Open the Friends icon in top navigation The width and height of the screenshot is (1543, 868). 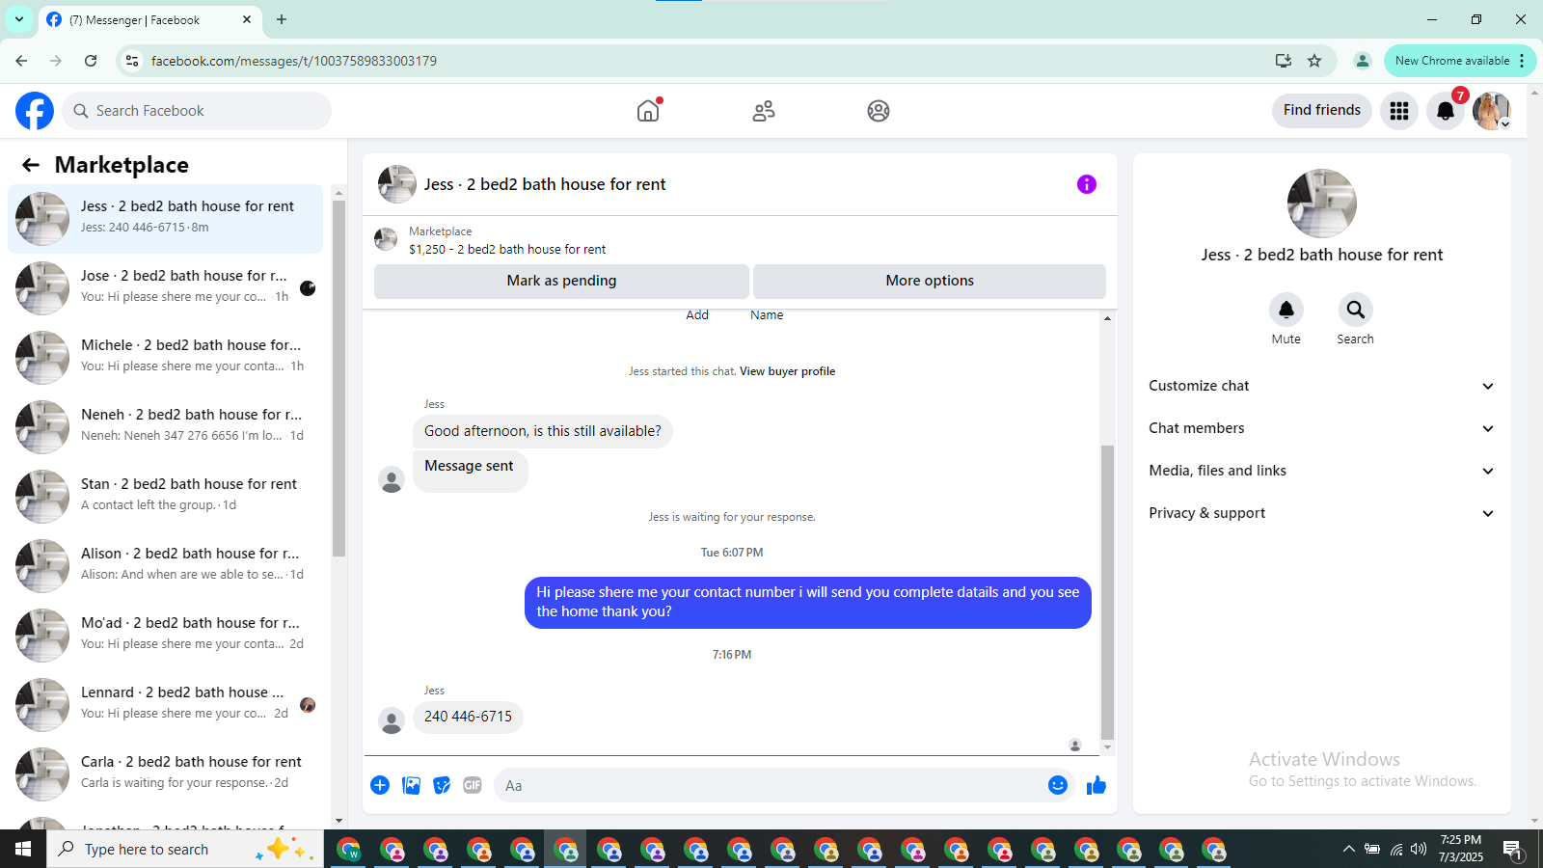pos(764,111)
